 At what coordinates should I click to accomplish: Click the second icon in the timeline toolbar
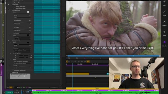coord(69,62)
